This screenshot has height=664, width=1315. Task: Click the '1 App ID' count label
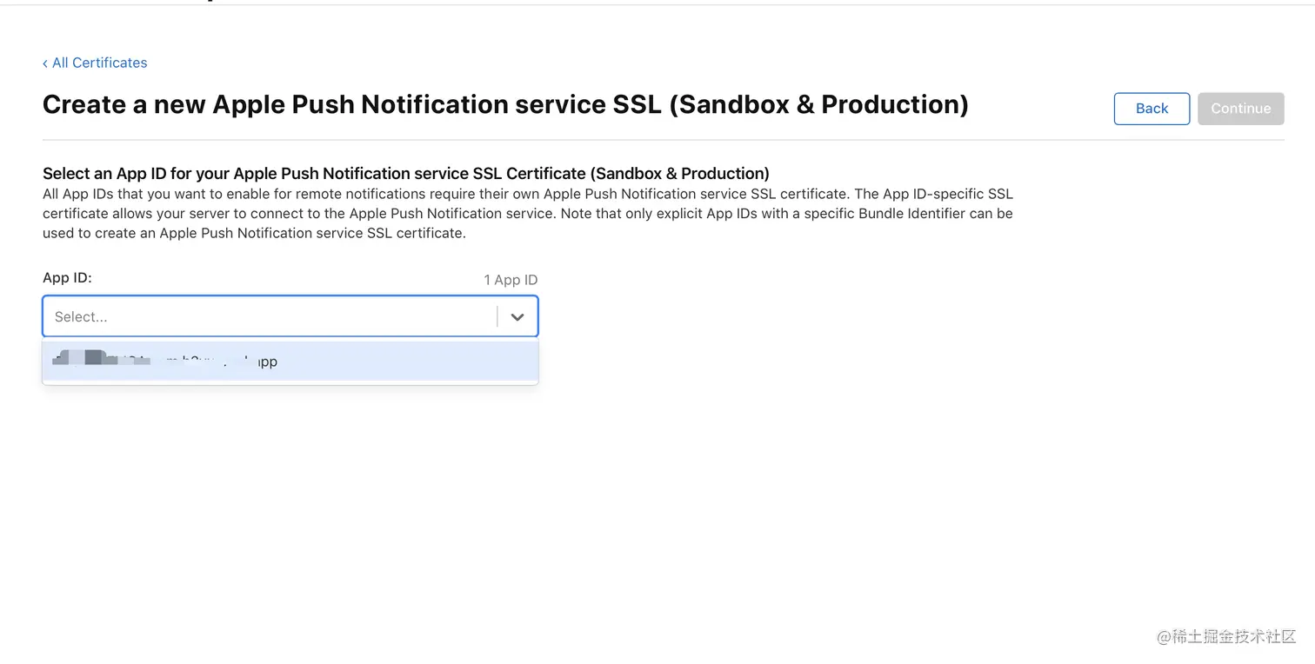point(511,280)
